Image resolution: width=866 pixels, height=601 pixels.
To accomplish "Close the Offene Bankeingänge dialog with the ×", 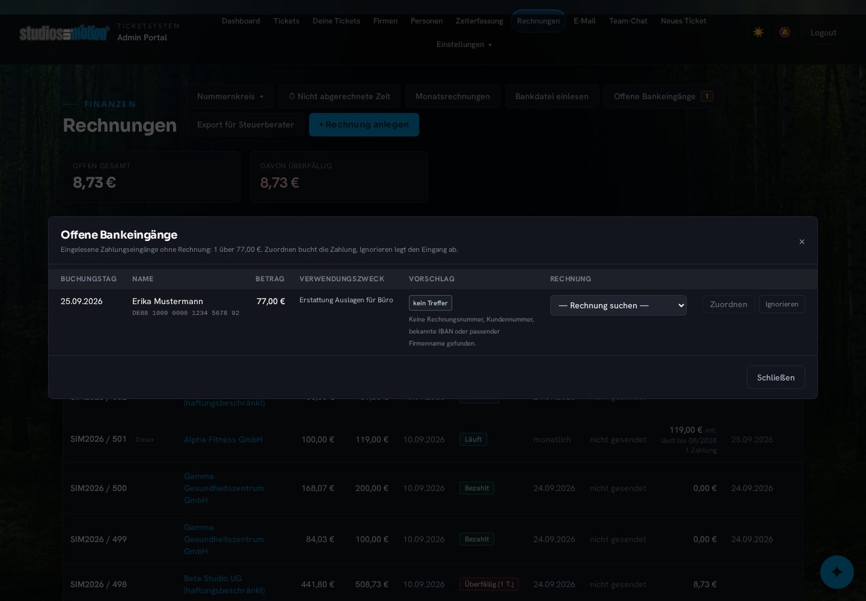I will click(802, 242).
